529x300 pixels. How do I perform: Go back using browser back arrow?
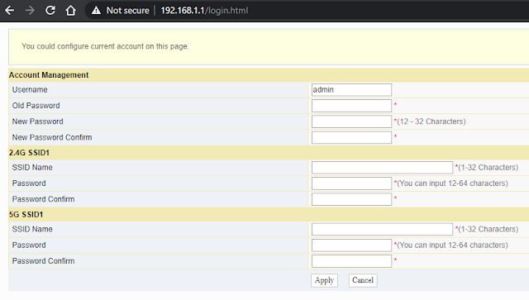coord(9,11)
